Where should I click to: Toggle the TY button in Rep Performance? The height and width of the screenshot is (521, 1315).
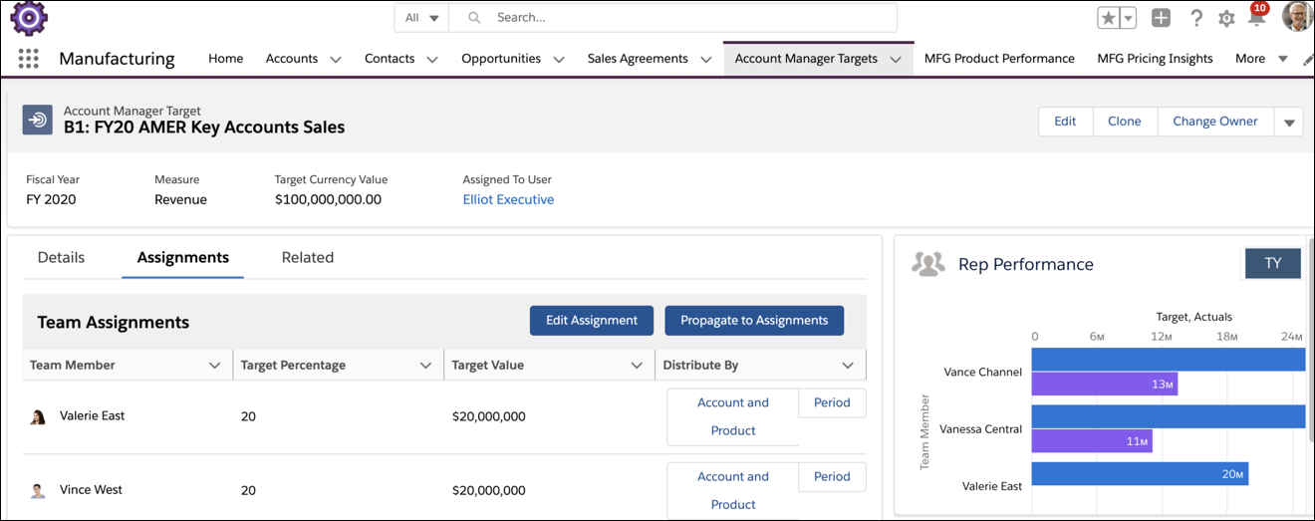click(1273, 263)
